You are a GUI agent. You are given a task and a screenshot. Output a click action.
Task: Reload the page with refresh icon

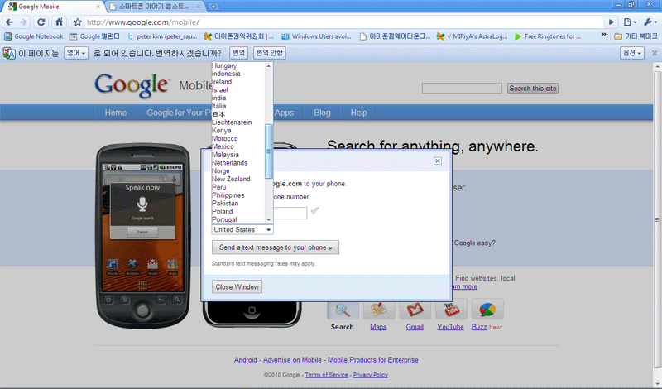point(41,22)
